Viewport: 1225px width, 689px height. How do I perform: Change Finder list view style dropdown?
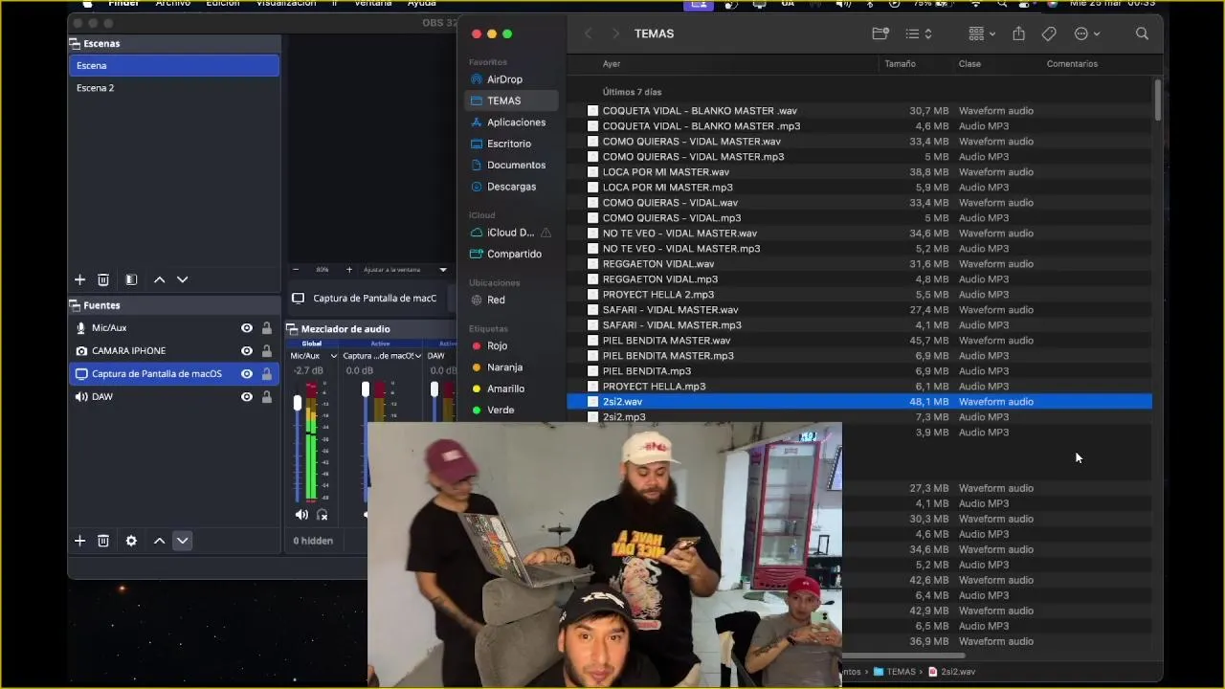tap(919, 33)
